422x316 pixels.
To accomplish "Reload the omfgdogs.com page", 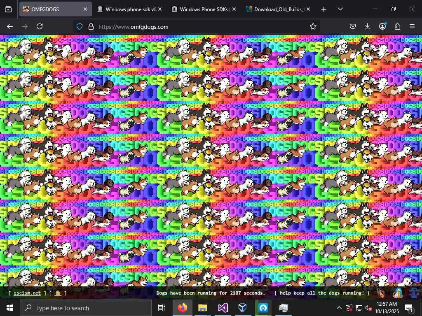I will click(40, 26).
